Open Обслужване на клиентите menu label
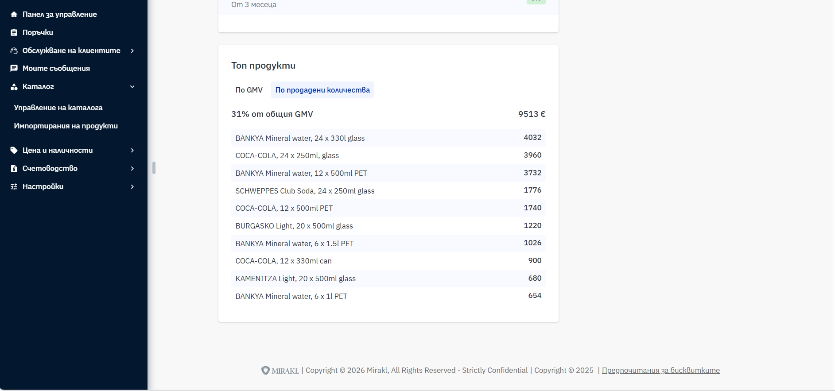Image resolution: width=835 pixels, height=391 pixels. (x=71, y=50)
